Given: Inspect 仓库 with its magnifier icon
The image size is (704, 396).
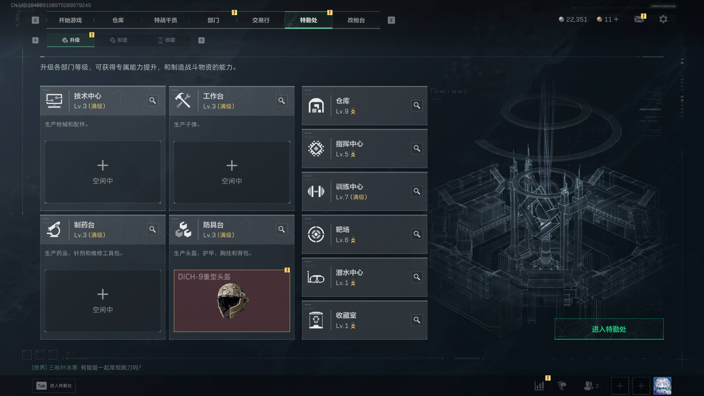Looking at the screenshot, I should coord(417,106).
